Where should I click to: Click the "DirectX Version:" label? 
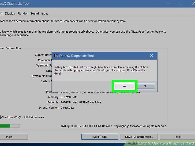tap(49, 108)
